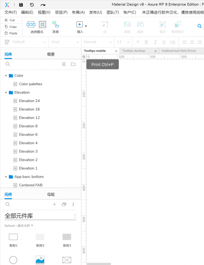The image size is (204, 265).
Task: Click the Axure X logo icon
Action: click(x=7, y=5)
